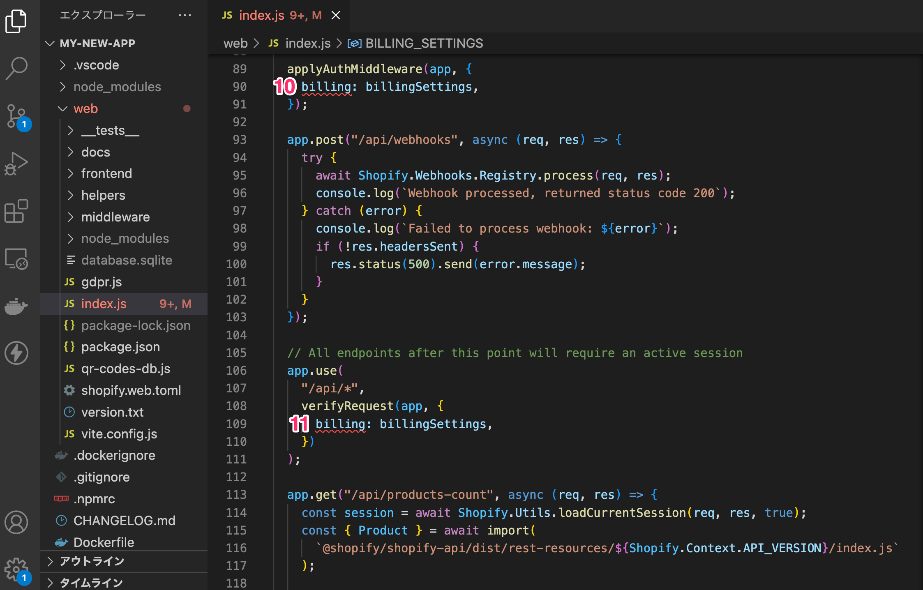
Task: Open the Docker view
Action: tap(16, 306)
